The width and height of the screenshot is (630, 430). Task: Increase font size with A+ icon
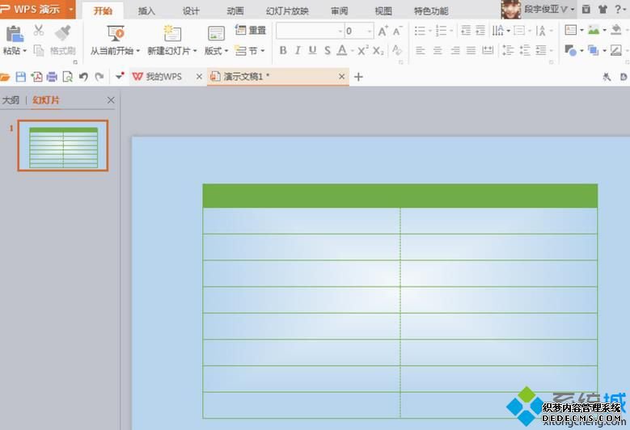pos(383,31)
